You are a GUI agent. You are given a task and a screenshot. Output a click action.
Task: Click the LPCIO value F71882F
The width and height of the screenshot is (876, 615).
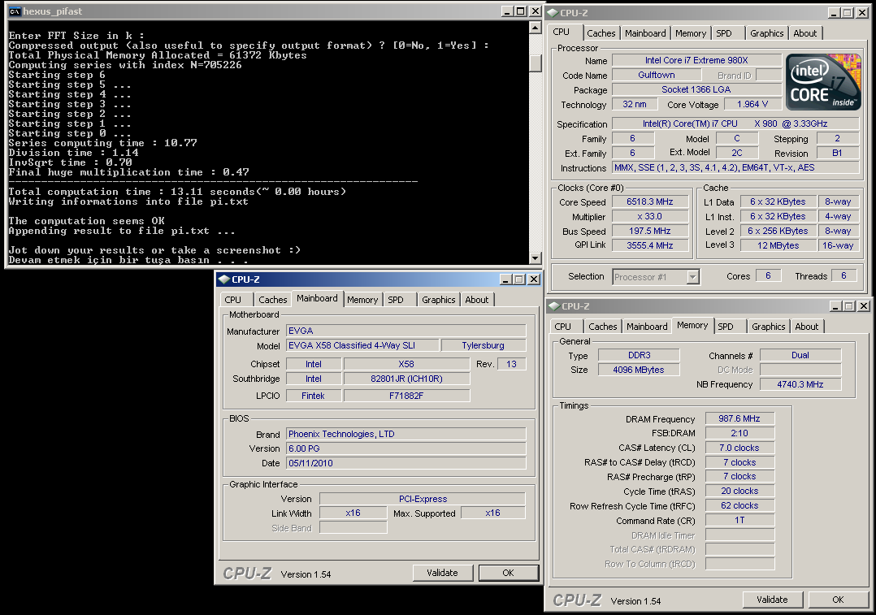pos(406,396)
